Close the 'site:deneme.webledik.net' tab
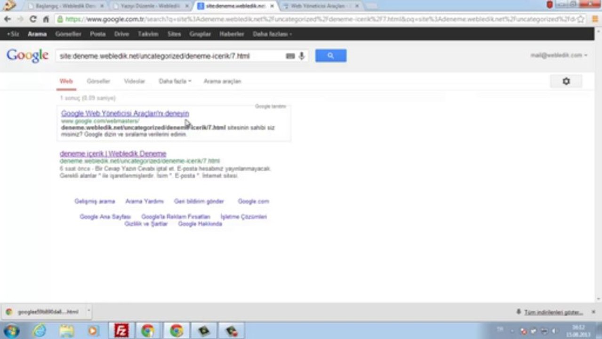 [272, 6]
